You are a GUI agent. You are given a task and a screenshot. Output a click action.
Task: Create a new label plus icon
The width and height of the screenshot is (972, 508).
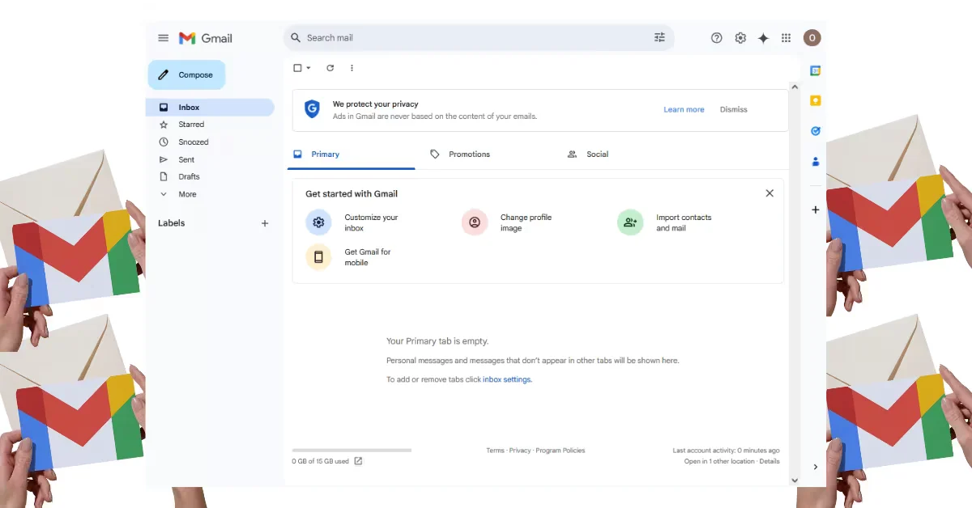pyautogui.click(x=265, y=223)
